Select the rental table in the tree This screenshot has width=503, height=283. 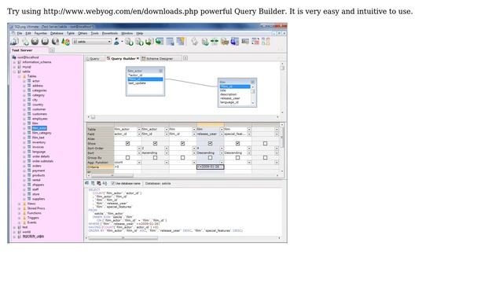[x=36, y=180]
